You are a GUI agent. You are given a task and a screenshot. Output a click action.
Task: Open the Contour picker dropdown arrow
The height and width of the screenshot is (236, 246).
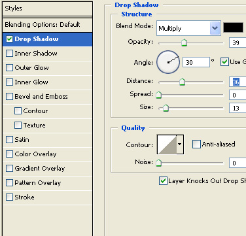click(180, 144)
